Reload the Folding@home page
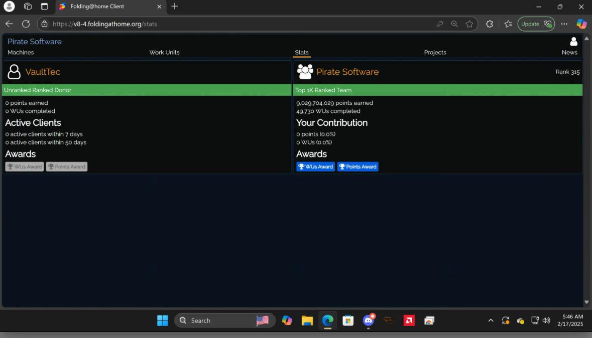 point(26,24)
